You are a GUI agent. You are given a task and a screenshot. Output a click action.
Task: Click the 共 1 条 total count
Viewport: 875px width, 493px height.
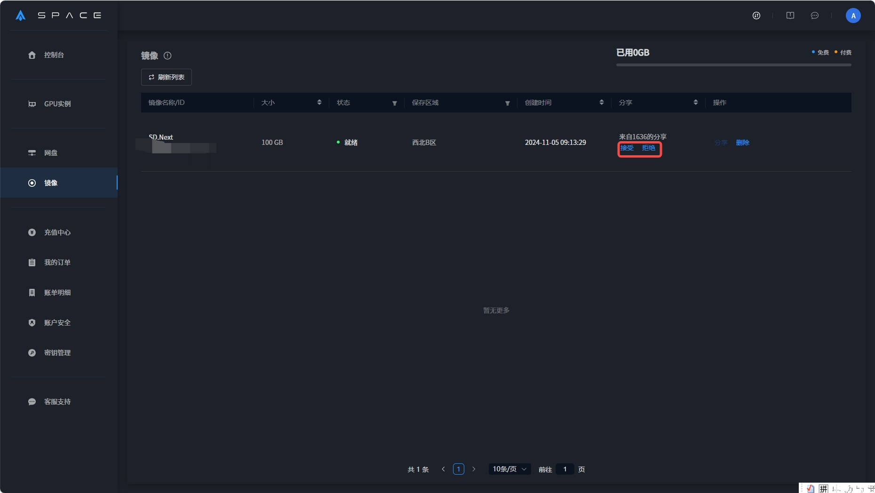(418, 469)
